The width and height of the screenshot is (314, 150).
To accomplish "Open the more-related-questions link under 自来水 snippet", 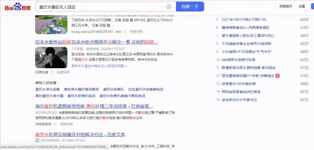I will point(99,66).
